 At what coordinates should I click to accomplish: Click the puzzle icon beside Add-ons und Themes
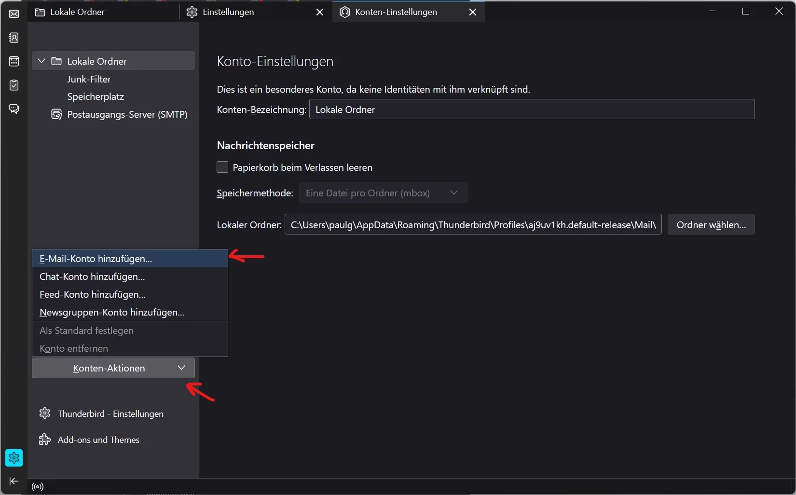(45, 440)
